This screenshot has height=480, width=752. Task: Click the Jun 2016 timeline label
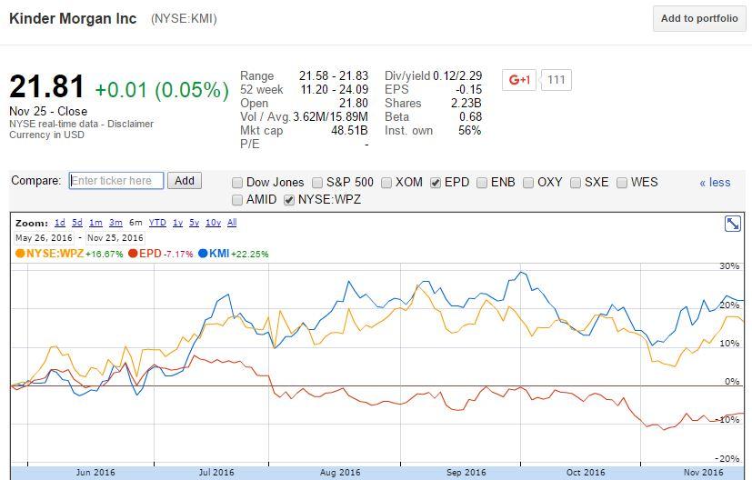click(95, 473)
